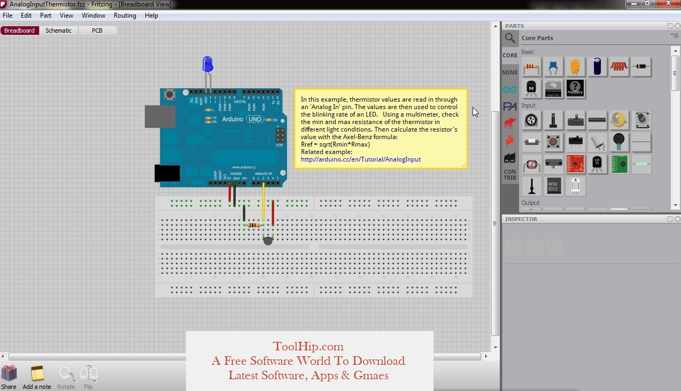The image size is (681, 391).
Task: Switch to the CORE parts bin
Action: 510,55
